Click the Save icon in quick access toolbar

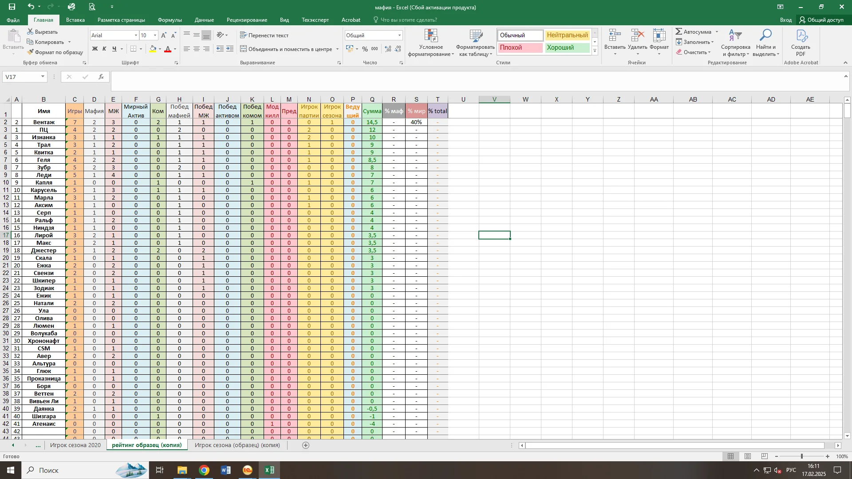coord(12,7)
